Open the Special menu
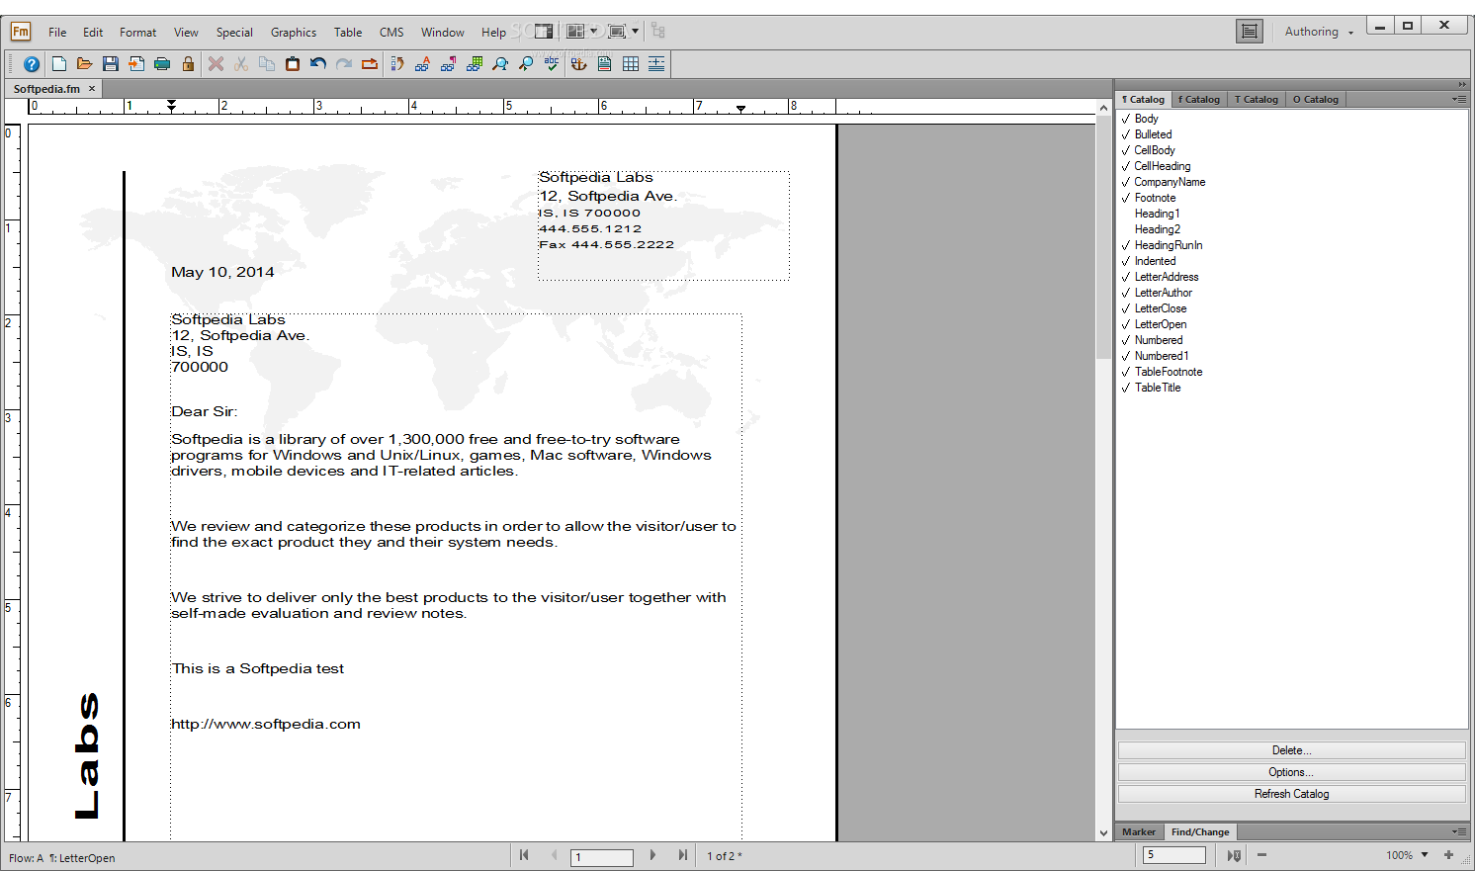Screen dimensions: 1475x871 click(234, 32)
